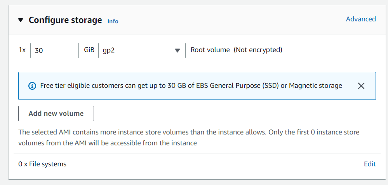Viewport: 388px width, 185px height.
Task: Edit the file systems configuration
Action: (370, 164)
